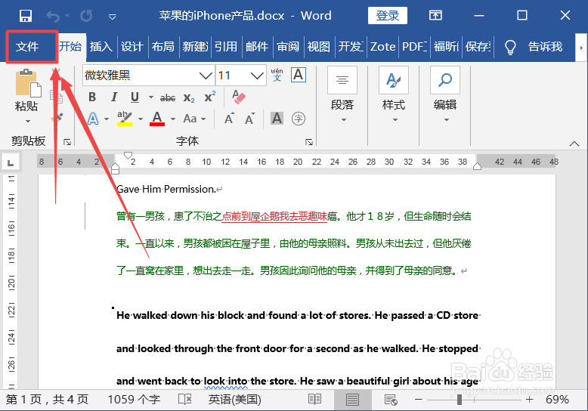Apply red font color
This screenshot has height=411, width=588.
coord(157,119)
